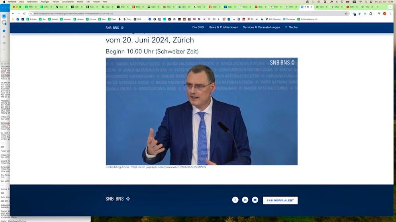The width and height of the screenshot is (396, 222).
Task: Click the jwplayer embedding-code URL text
Action: coord(168,167)
